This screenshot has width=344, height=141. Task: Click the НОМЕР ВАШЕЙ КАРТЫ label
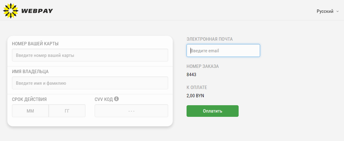(35, 44)
